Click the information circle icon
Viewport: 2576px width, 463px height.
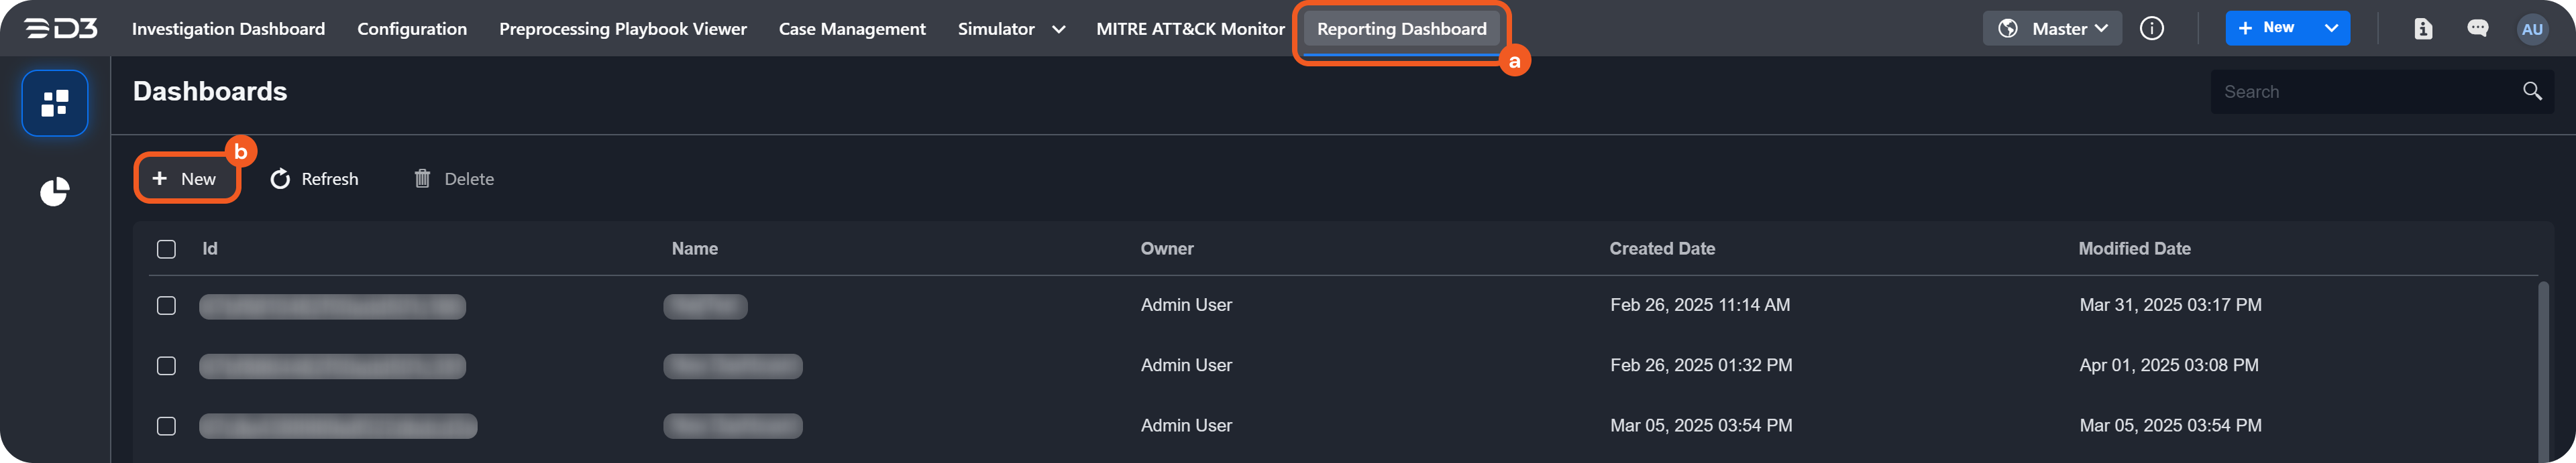(x=2151, y=29)
